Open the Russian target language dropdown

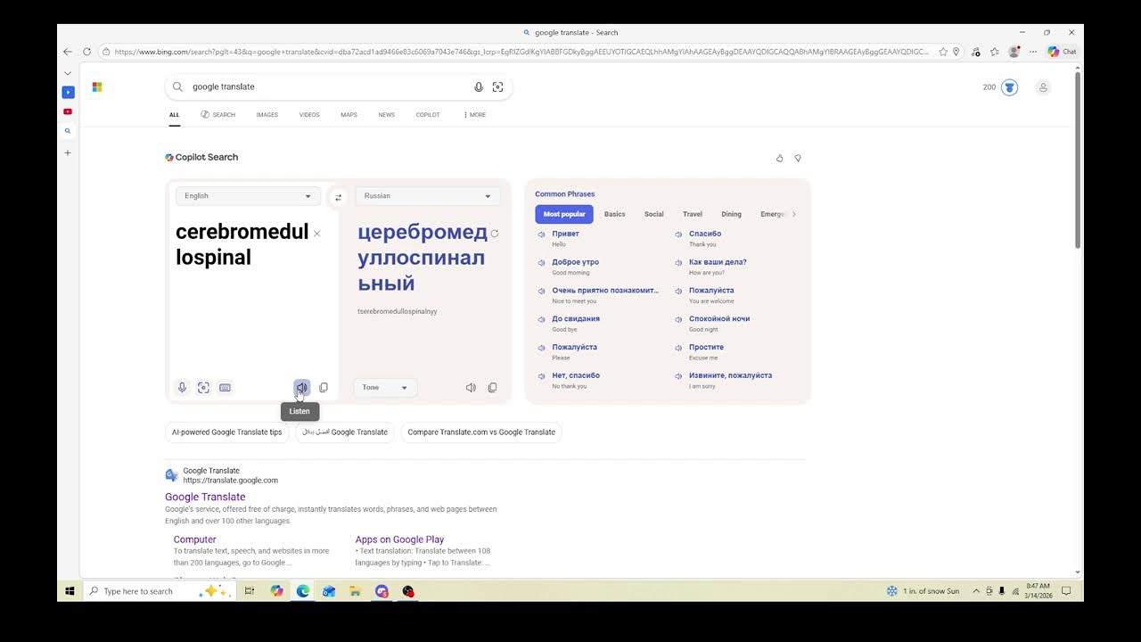428,196
